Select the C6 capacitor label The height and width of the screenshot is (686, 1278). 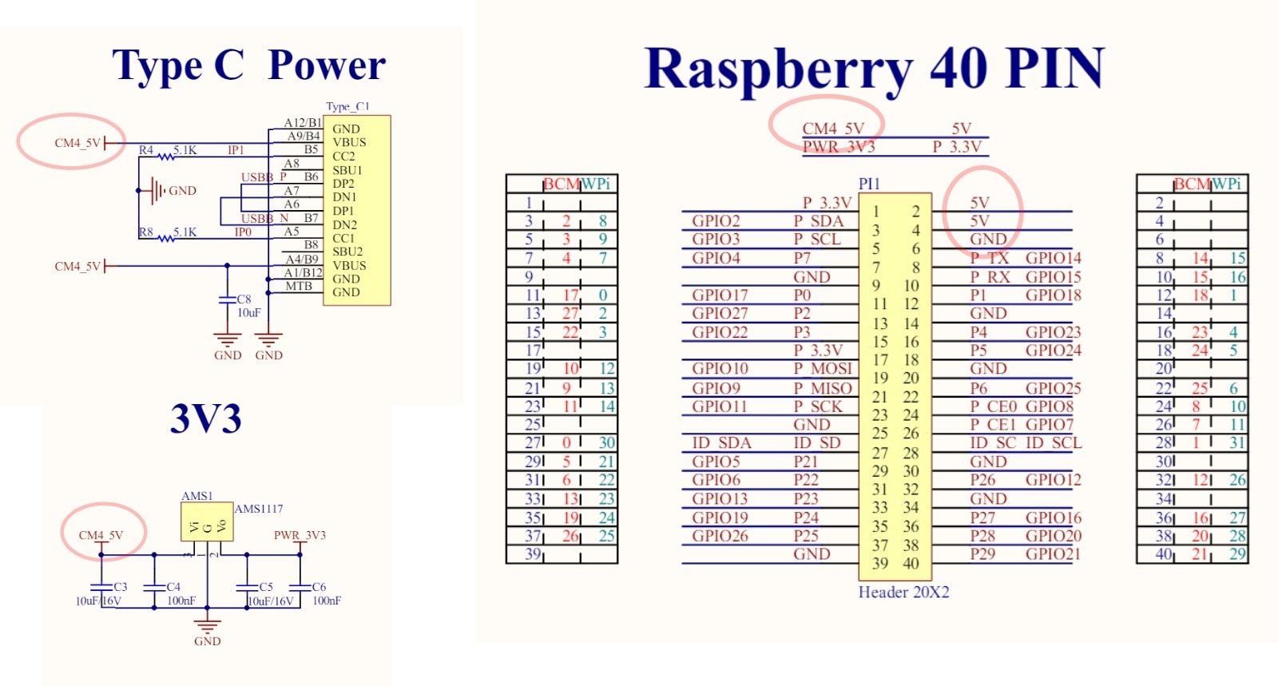pyautogui.click(x=319, y=586)
